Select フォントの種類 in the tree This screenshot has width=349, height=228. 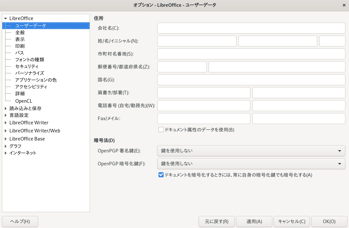point(30,59)
